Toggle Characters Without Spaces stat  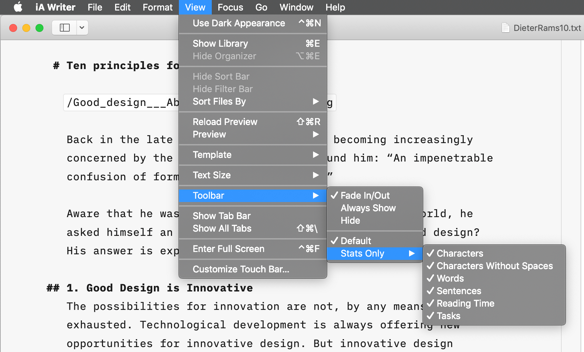point(494,266)
